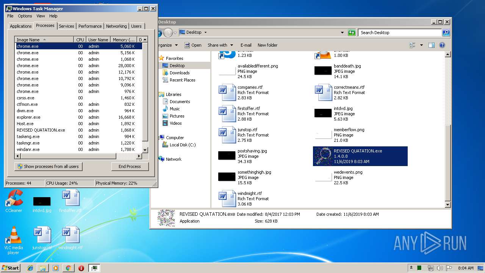This screenshot has height=273, width=485.
Task: Expand Libraries in navigation pane
Action: click(174, 94)
